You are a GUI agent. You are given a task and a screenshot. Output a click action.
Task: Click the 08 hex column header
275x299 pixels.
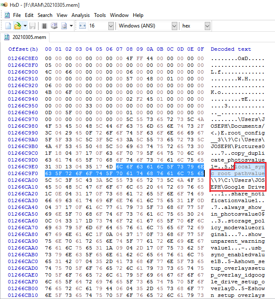pyautogui.click(x=129, y=49)
